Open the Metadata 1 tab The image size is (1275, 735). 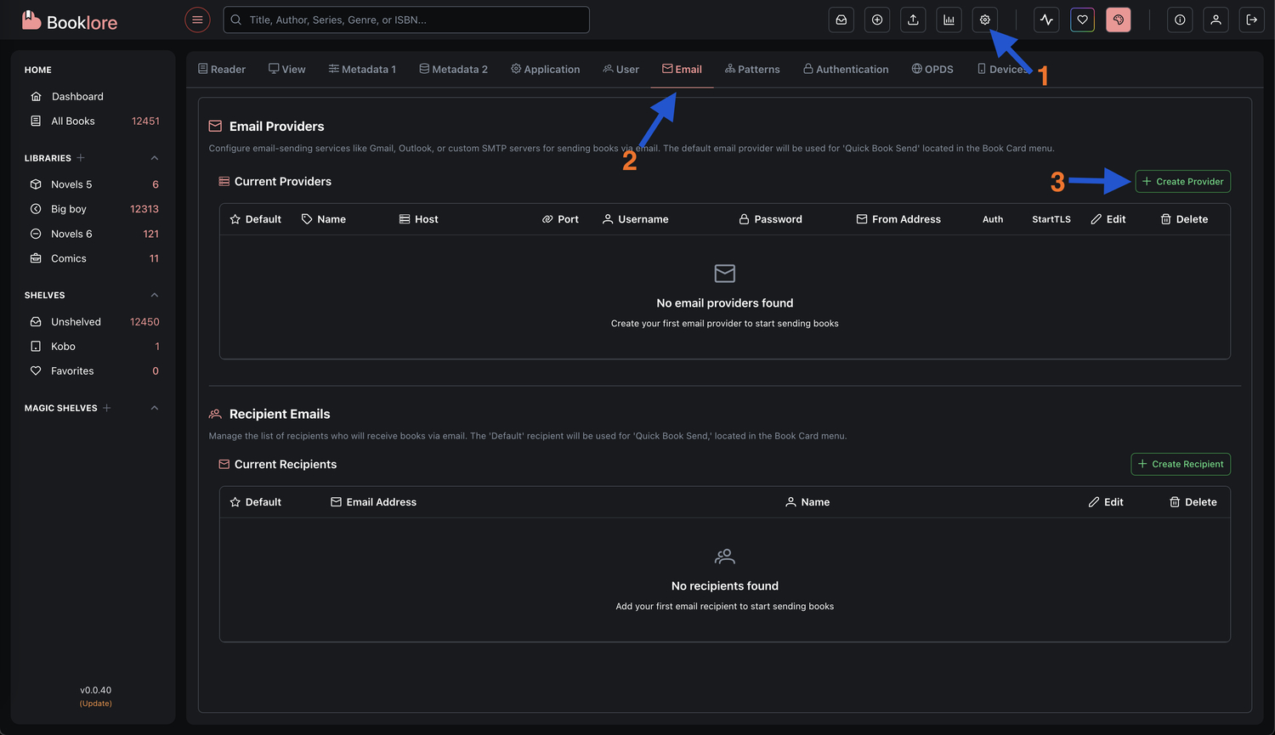[x=362, y=69]
